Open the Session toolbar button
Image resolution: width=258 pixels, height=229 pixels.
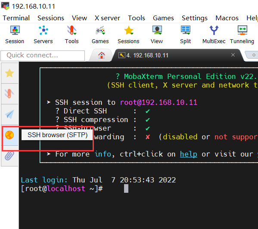[15, 35]
